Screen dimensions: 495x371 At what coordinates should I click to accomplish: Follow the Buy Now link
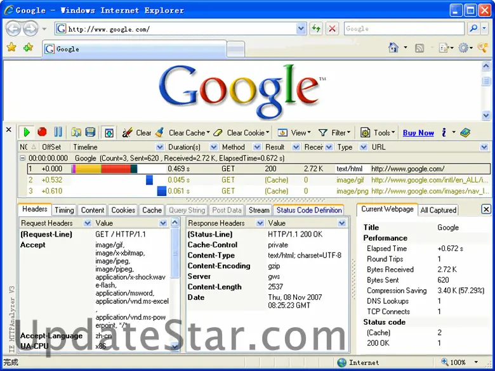(418, 133)
